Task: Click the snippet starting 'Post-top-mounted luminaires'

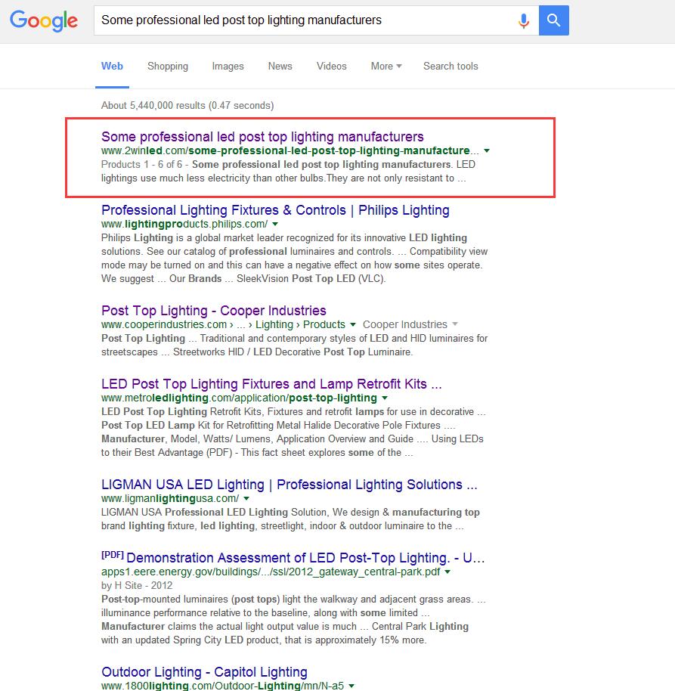Action: (293, 620)
